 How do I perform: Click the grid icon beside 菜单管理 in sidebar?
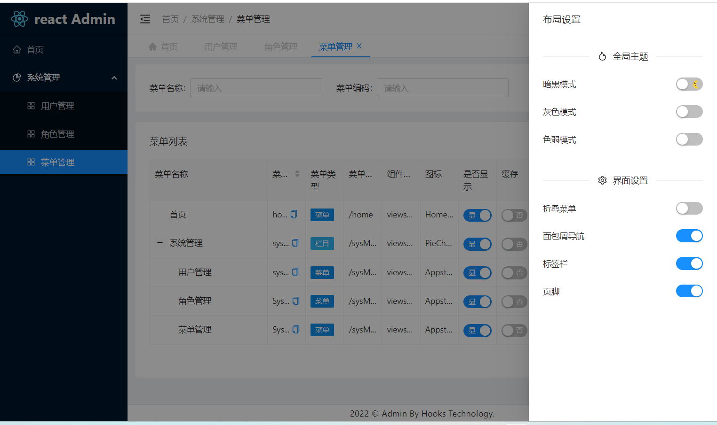click(31, 162)
